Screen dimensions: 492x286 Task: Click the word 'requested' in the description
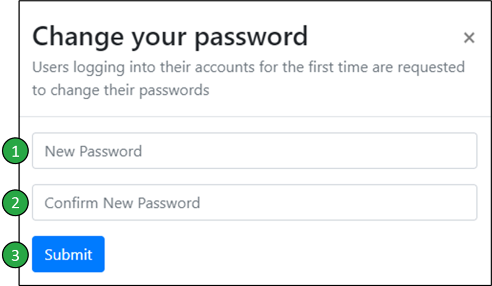431,68
